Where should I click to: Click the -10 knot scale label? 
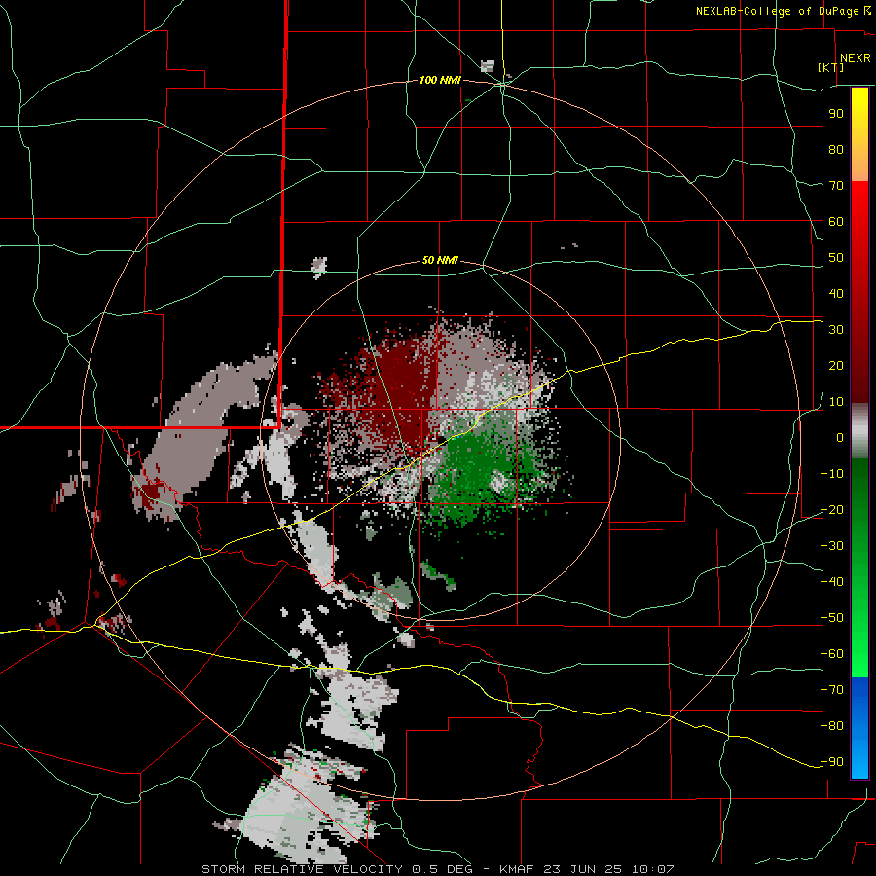(832, 474)
